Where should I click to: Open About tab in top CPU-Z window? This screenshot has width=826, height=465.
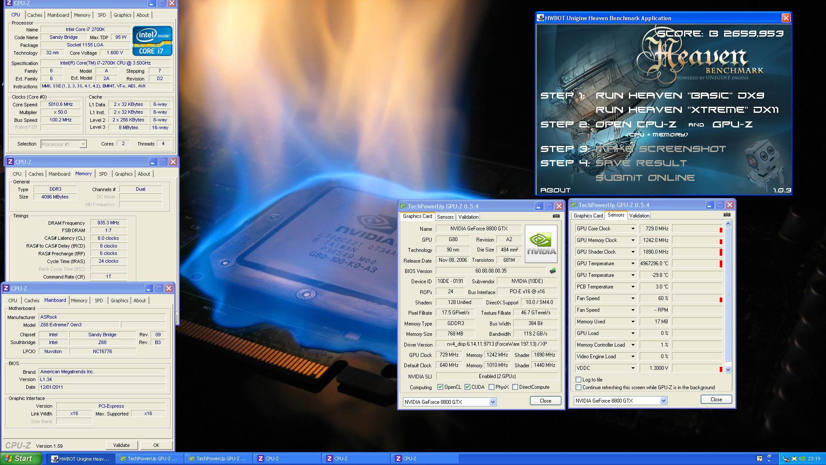point(143,15)
